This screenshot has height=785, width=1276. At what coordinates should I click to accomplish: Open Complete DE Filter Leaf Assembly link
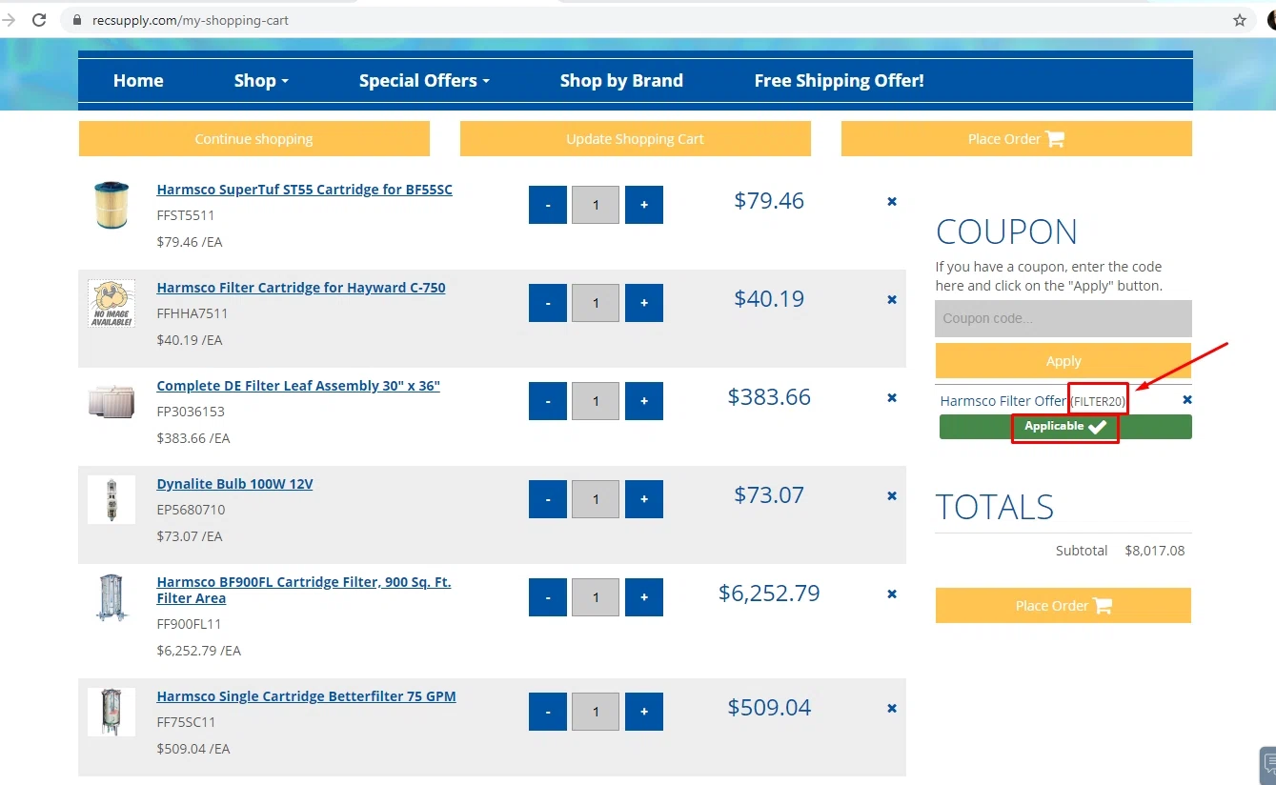tap(298, 386)
